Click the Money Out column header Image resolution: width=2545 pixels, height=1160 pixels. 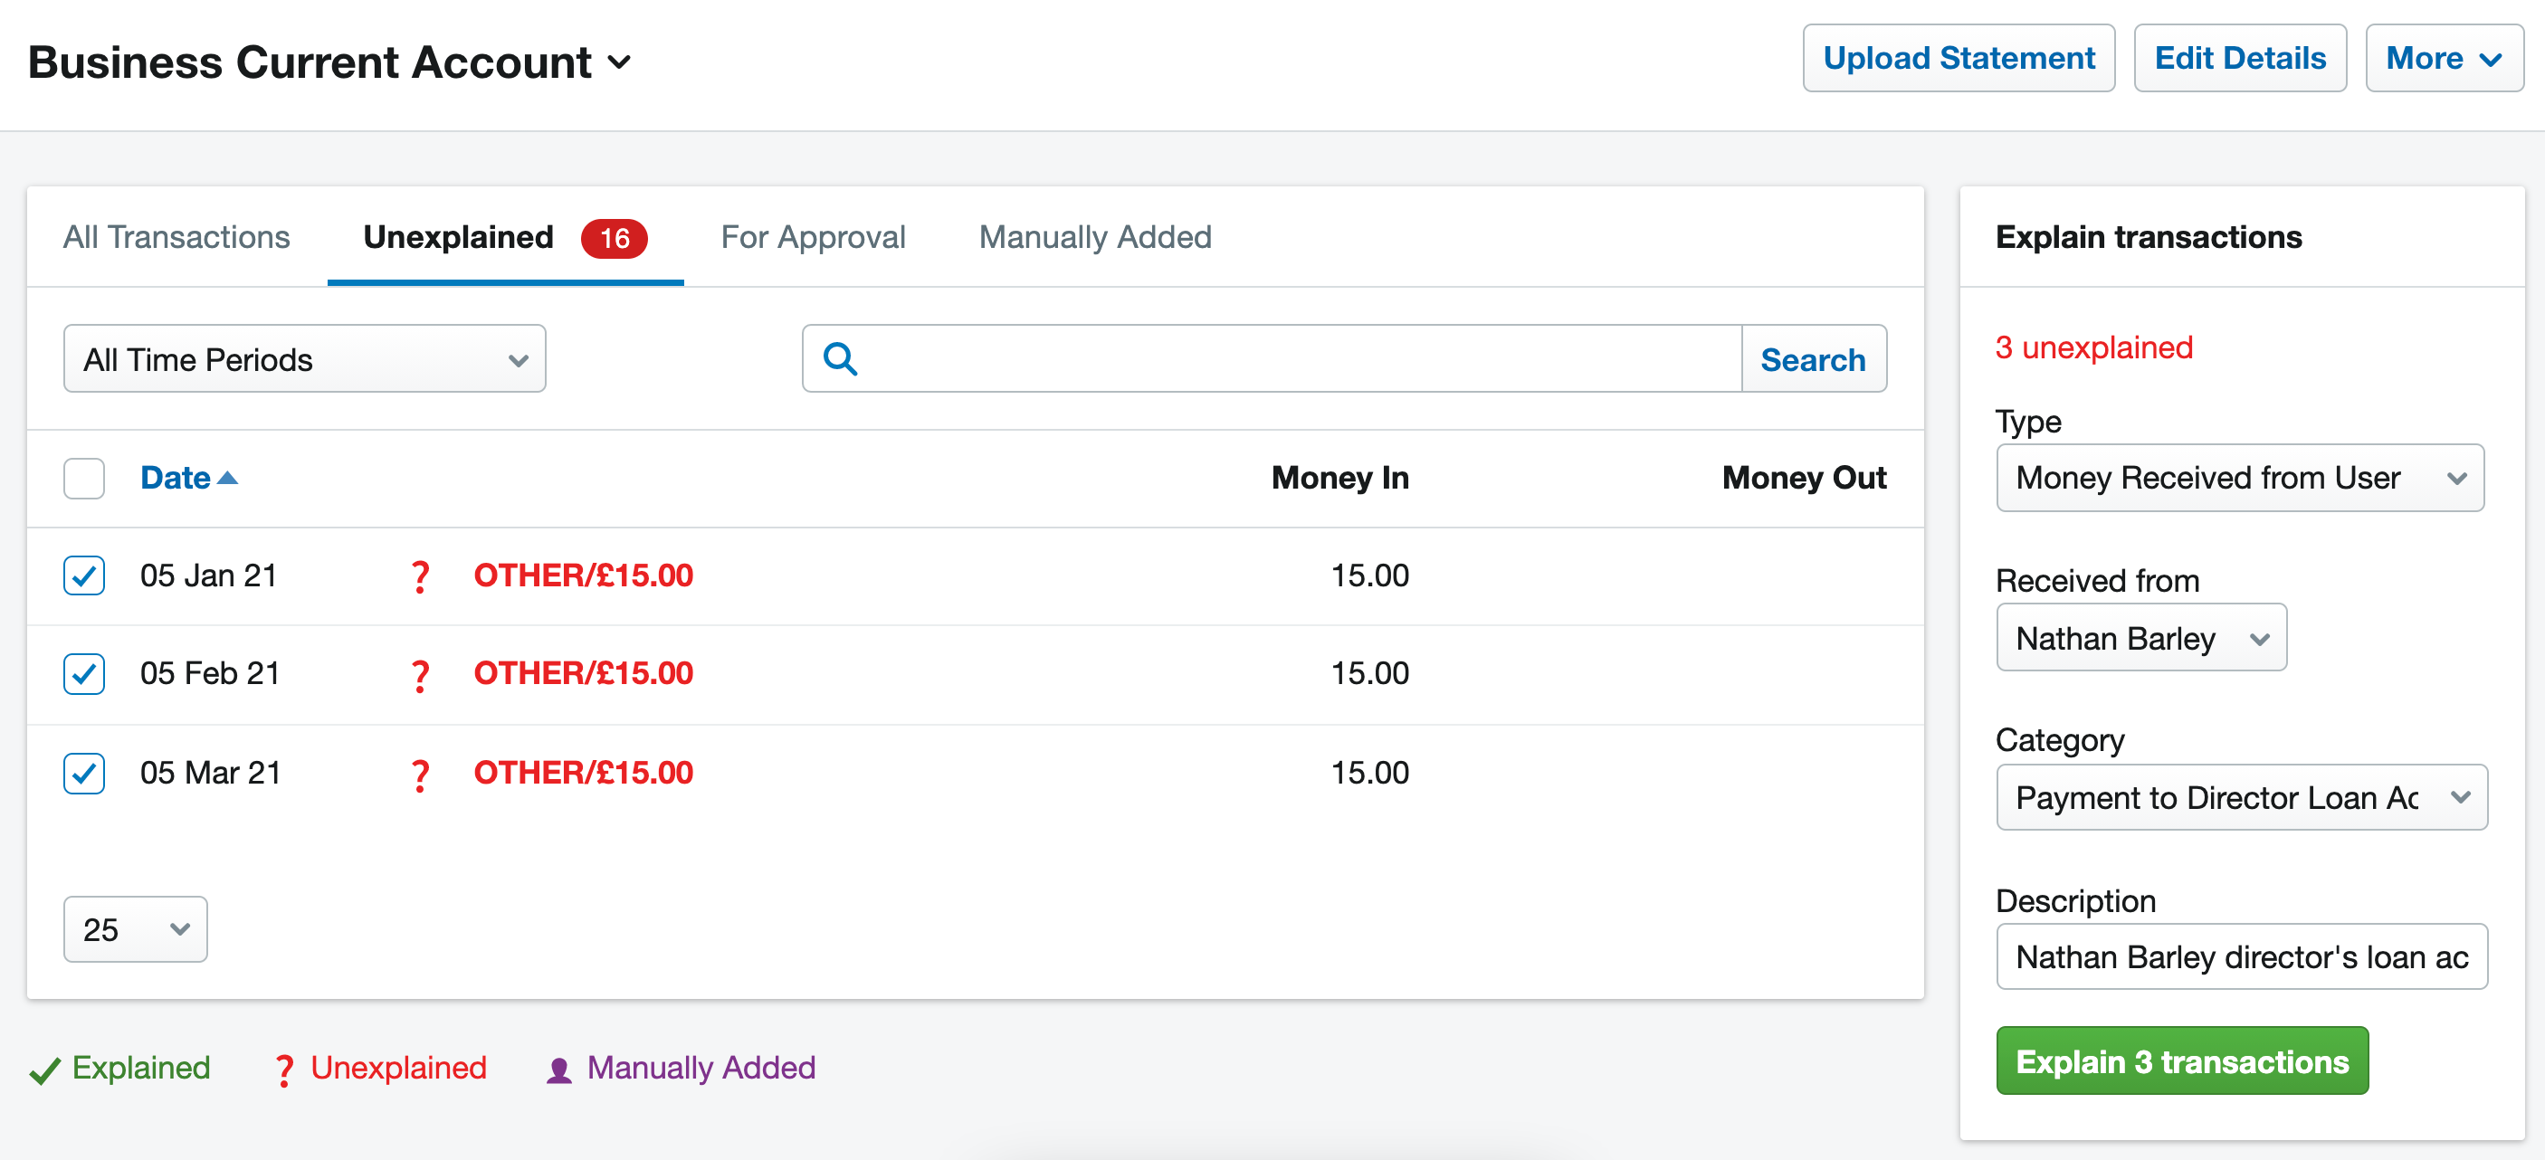click(x=1804, y=477)
